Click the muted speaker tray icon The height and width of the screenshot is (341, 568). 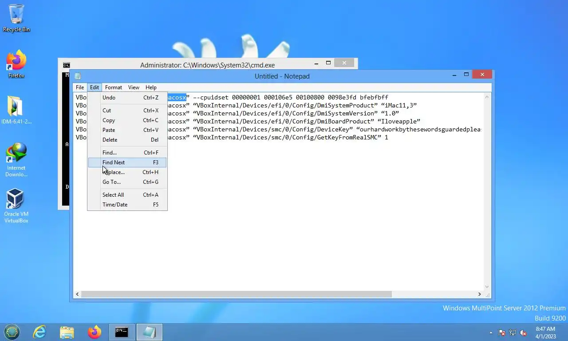click(523, 333)
